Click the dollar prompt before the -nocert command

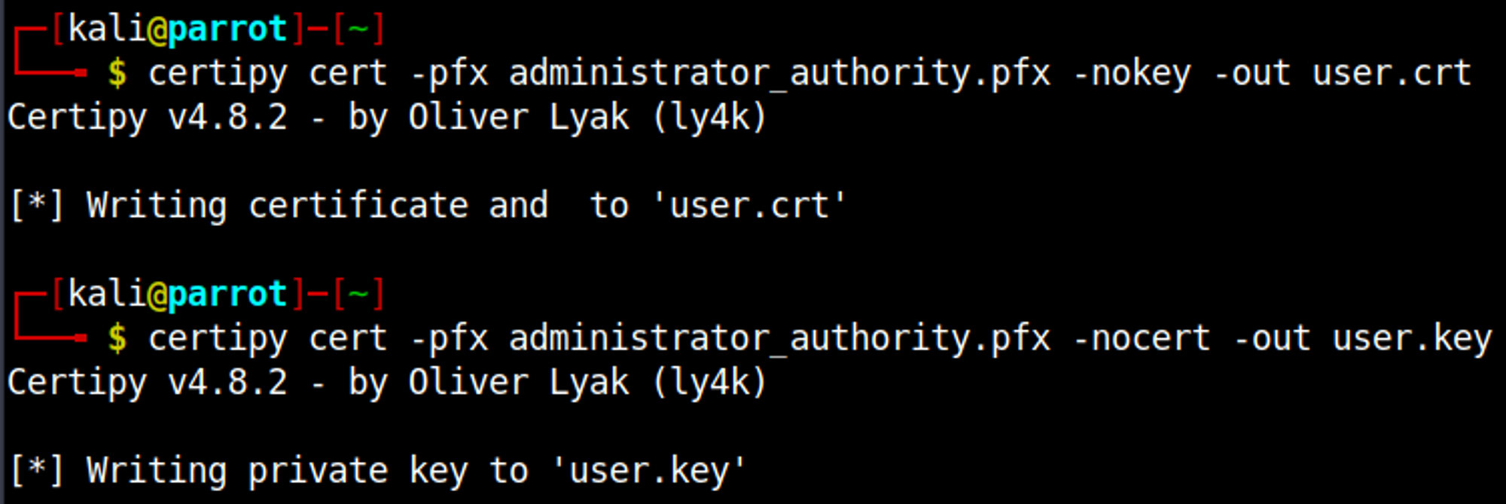pyautogui.click(x=117, y=338)
